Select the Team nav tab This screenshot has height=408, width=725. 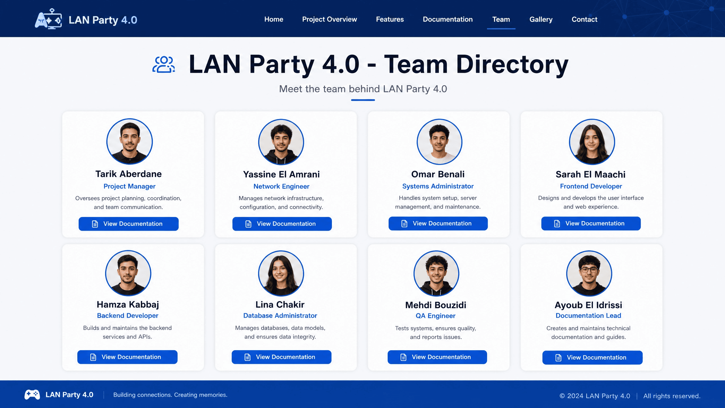501,19
